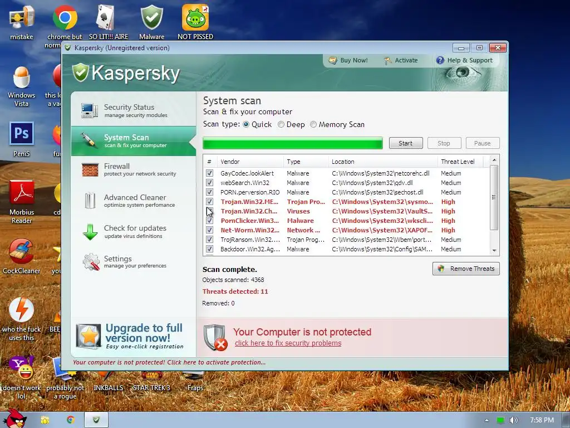Click the star upgrade icon
The height and width of the screenshot is (428, 570).
coord(89,336)
